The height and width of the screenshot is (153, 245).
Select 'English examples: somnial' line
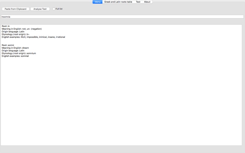15,56
